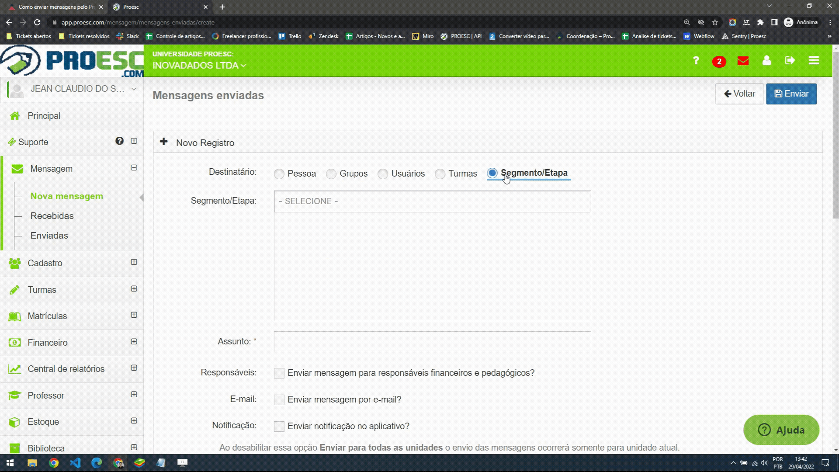Navigate to Enviadas messages tab

click(49, 235)
